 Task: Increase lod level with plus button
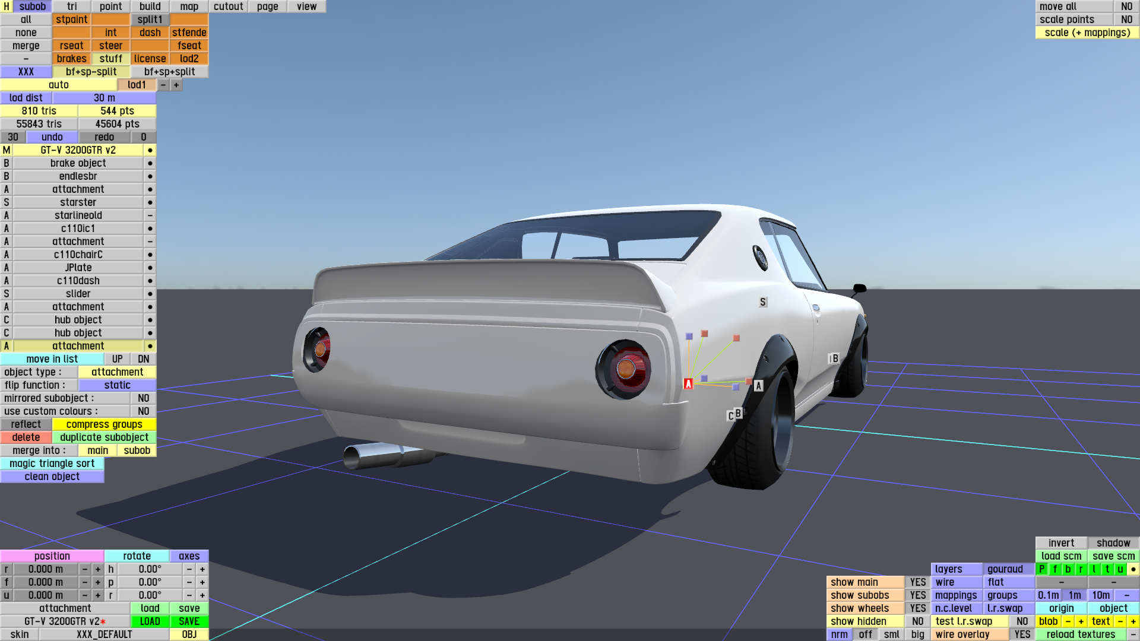pos(176,85)
